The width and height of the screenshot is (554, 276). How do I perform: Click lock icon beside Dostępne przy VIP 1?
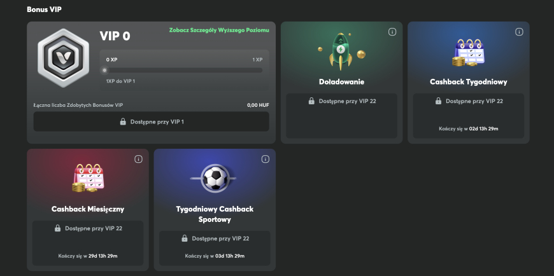[123, 121]
